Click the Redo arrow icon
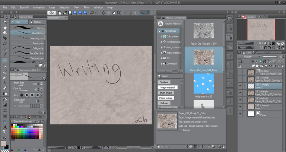286x152 pixels. (x=97, y=13)
